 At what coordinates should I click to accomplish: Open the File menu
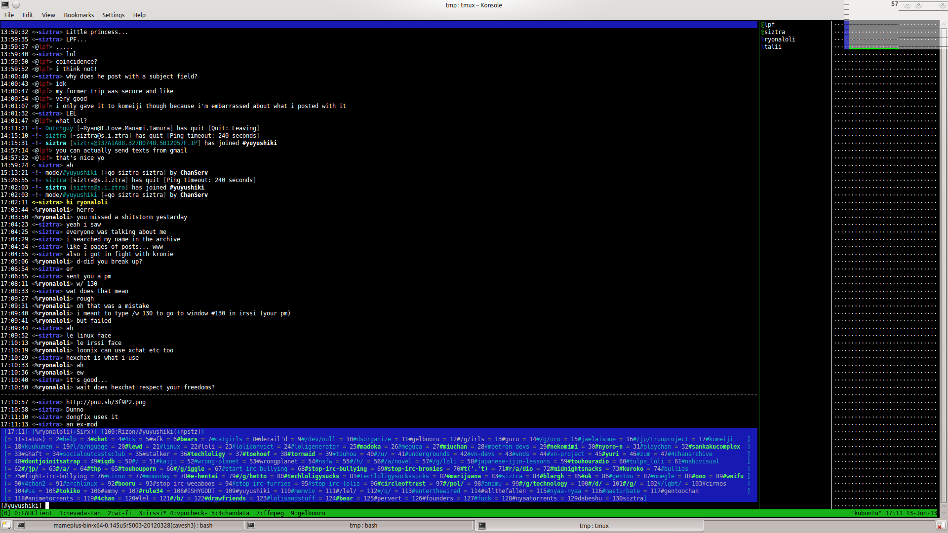[9, 15]
